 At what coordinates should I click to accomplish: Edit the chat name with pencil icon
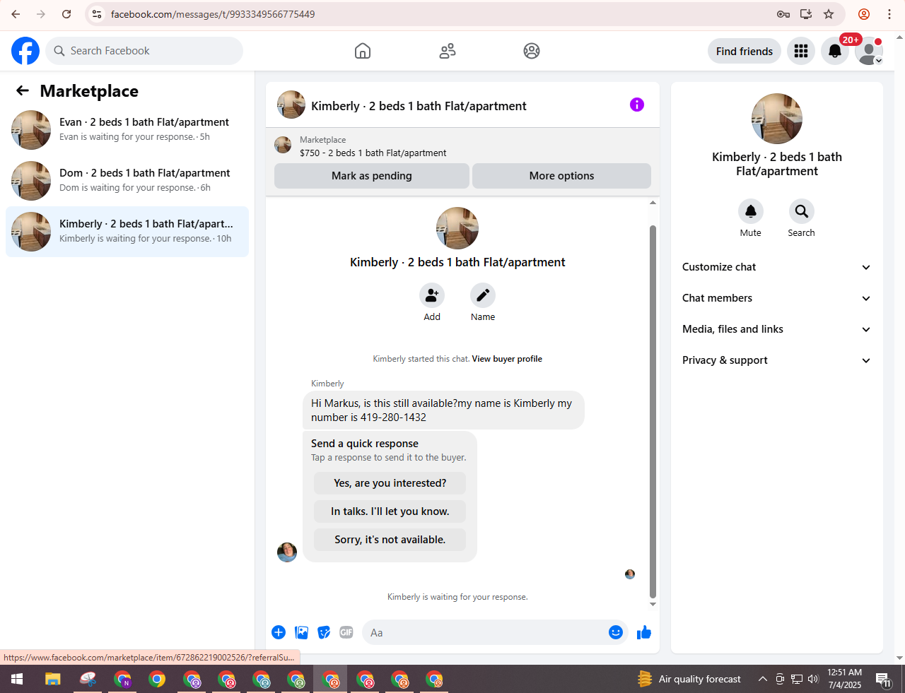coord(483,295)
